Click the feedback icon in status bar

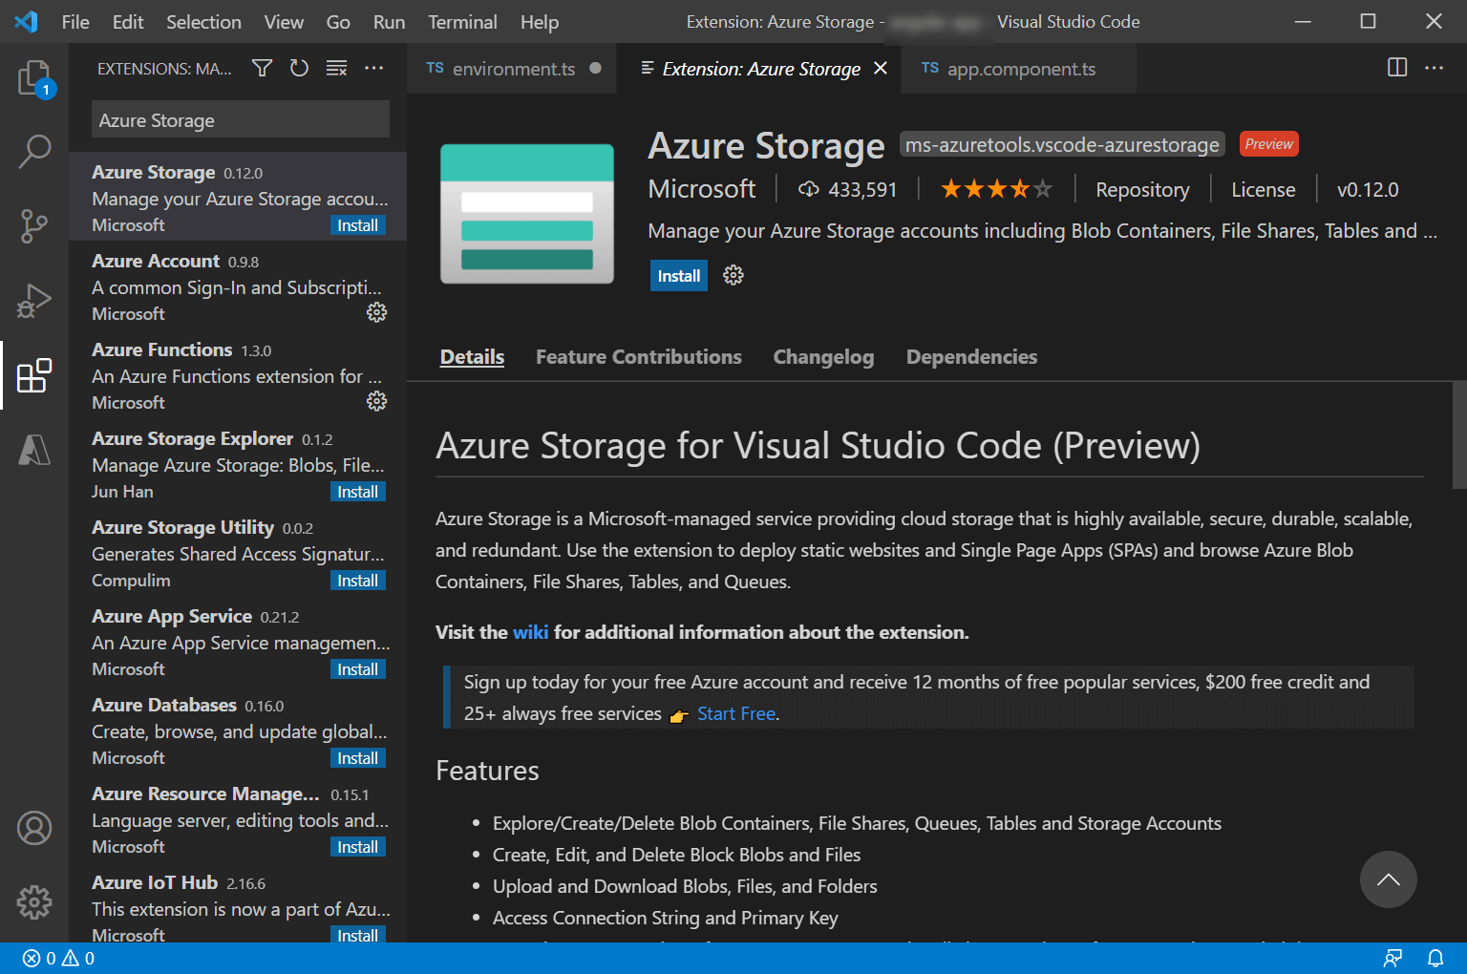click(x=1393, y=958)
